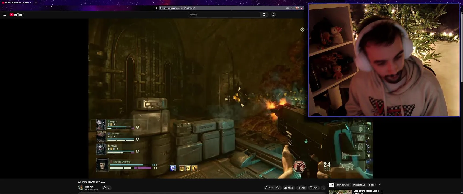The image size is (463, 194).
Task: Select the Politics News chip
Action: [359, 185]
